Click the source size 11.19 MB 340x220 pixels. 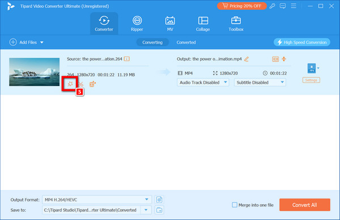[x=126, y=75]
